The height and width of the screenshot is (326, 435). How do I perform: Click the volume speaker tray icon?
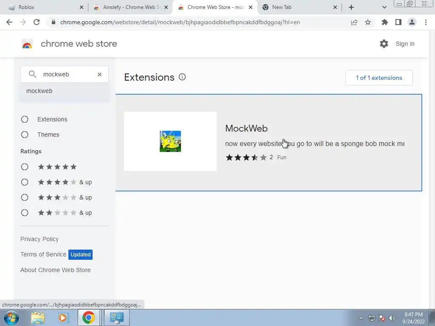pos(392,318)
